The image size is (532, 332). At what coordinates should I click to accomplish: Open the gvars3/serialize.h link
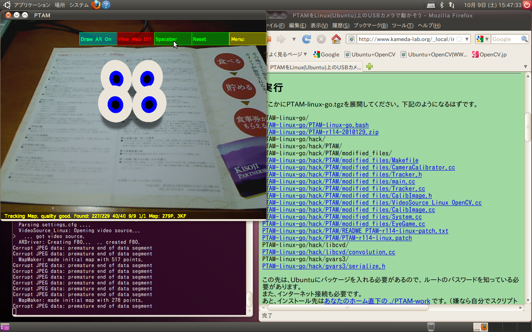pos(324,266)
